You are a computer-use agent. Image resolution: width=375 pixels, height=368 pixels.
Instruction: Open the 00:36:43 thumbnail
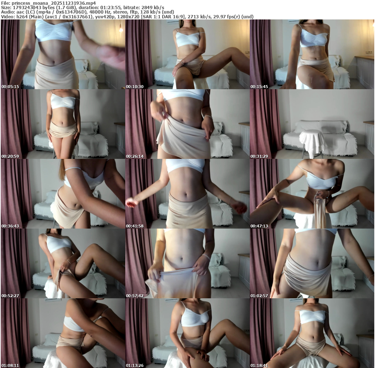(x=63, y=194)
